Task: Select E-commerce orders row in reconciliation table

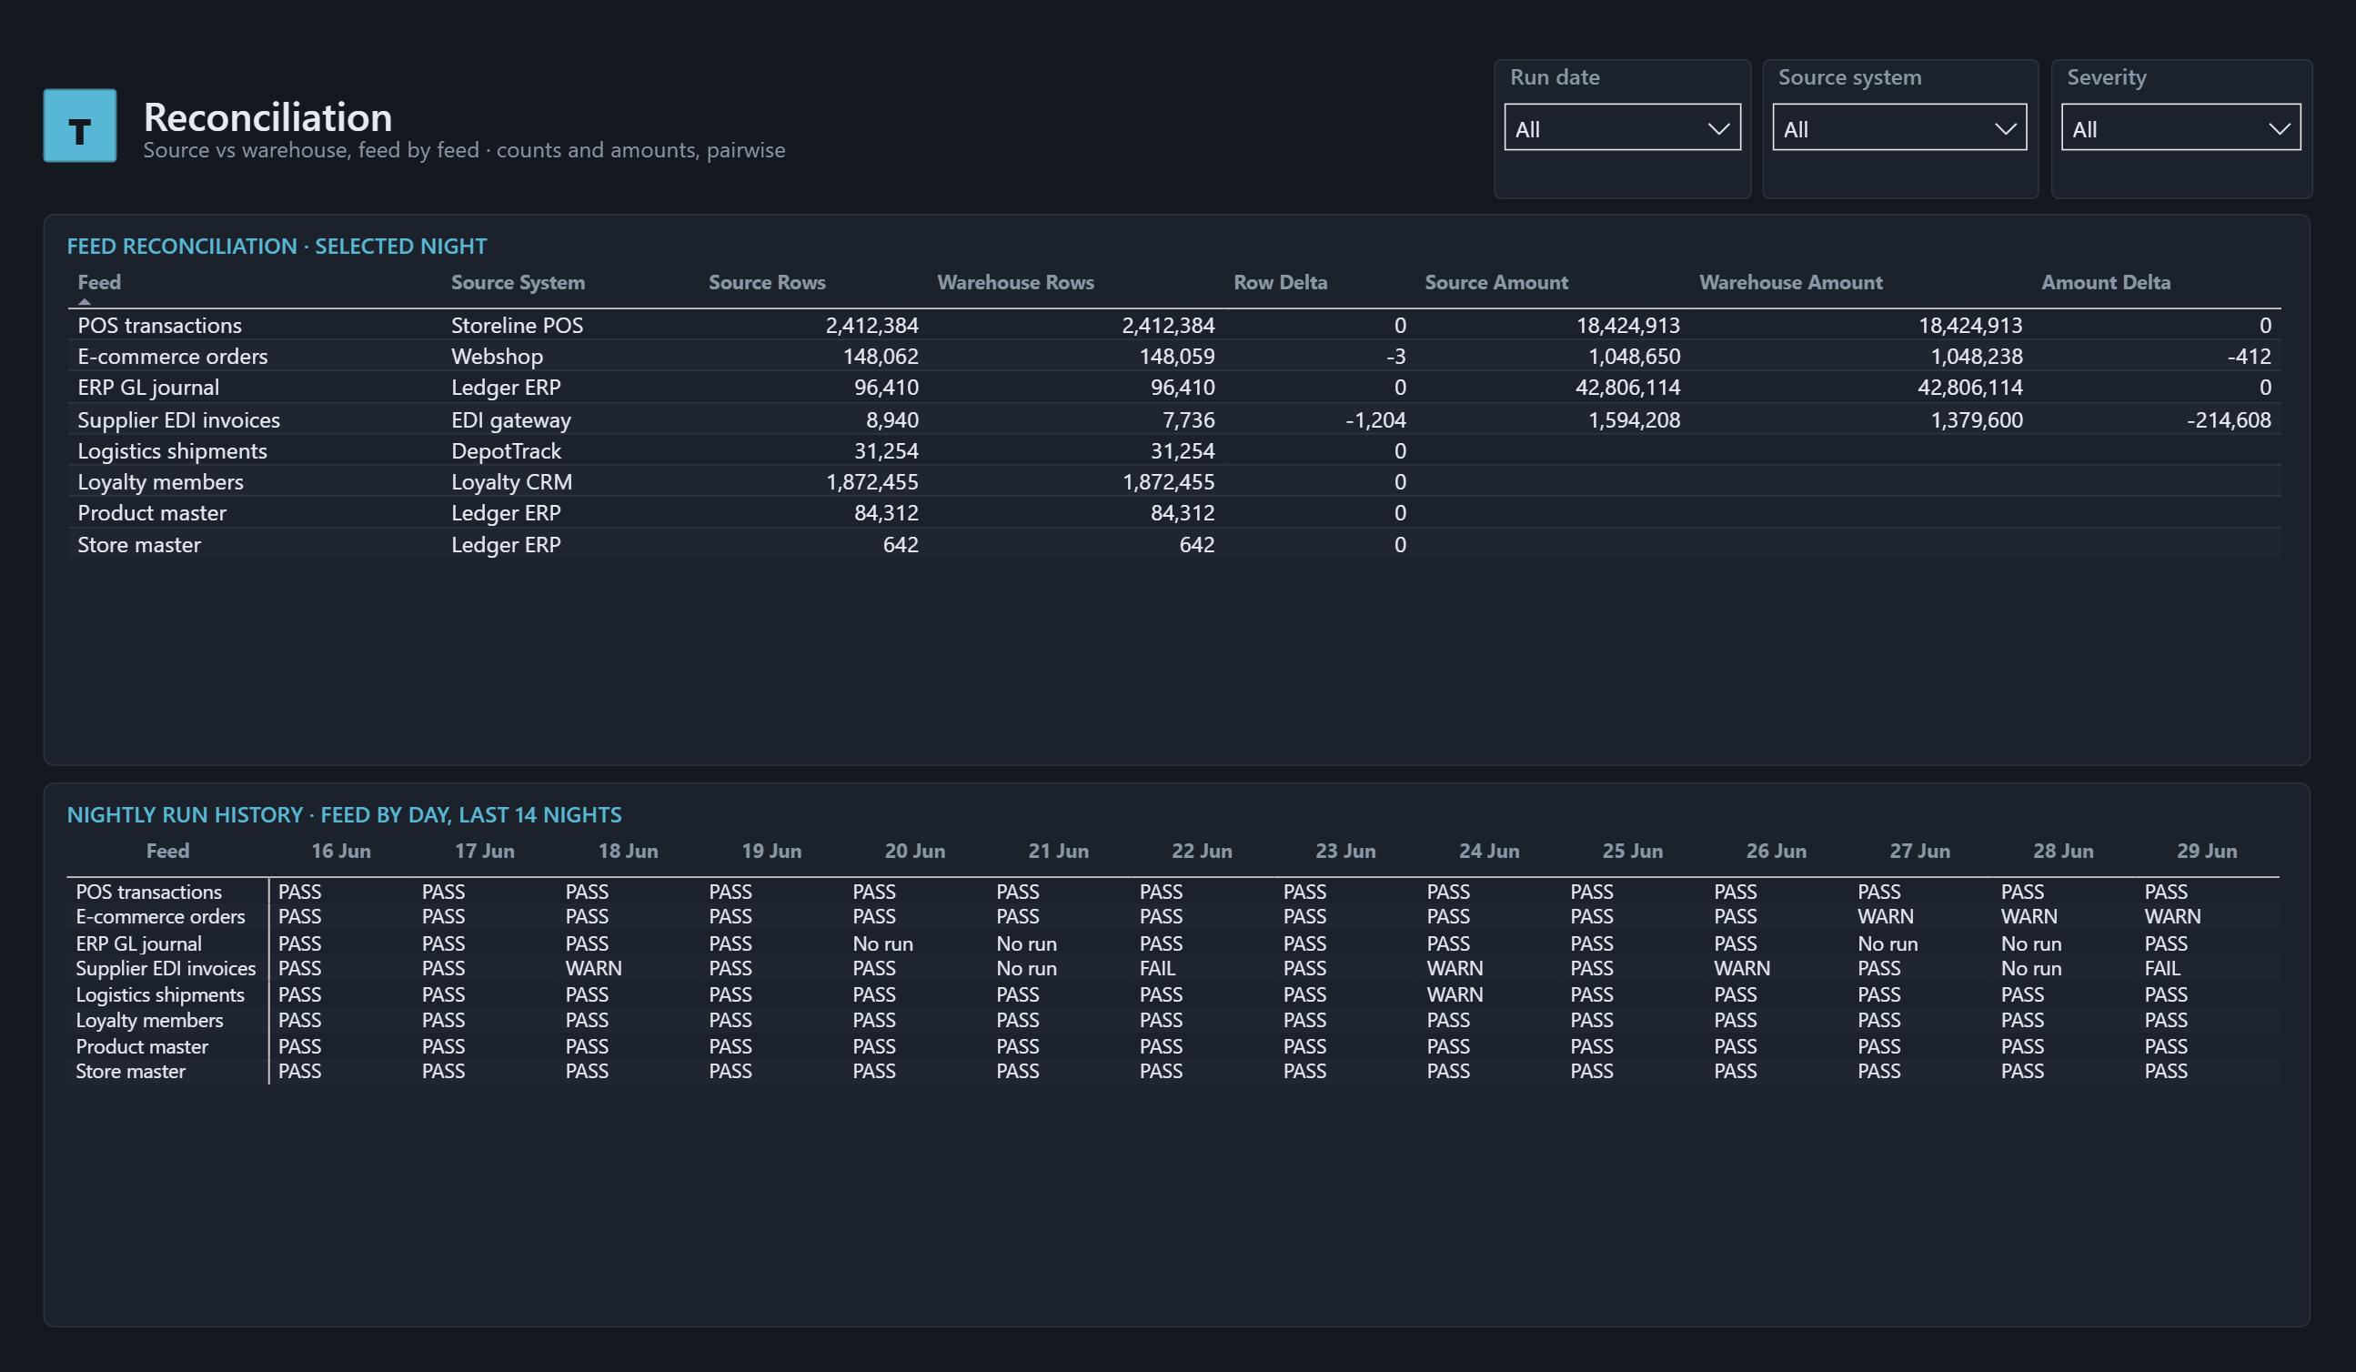Action: tap(1174, 357)
